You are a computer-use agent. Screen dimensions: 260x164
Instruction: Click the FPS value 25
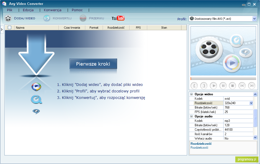click(238, 112)
